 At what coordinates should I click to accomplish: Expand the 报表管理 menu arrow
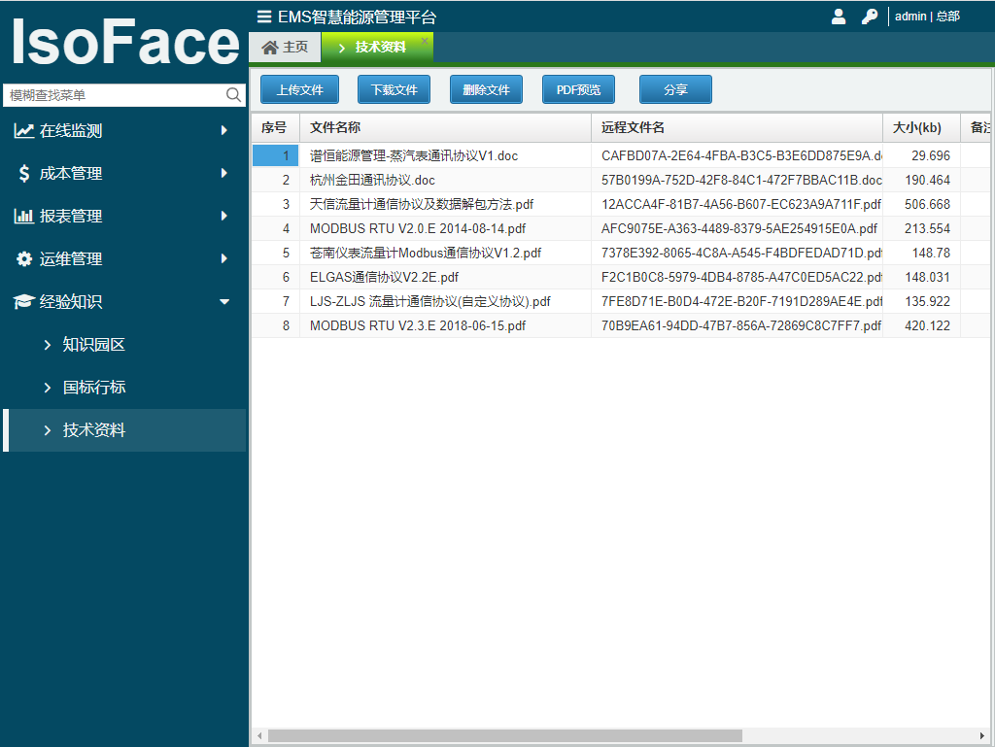224,217
